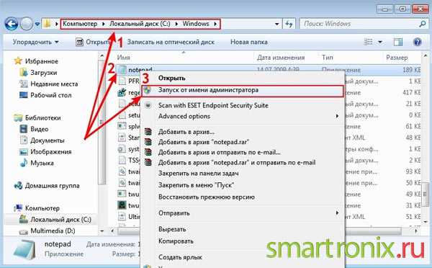Sort by the Тип column header
Viewport: 432px width, 268px height.
pyautogui.click(x=328, y=58)
